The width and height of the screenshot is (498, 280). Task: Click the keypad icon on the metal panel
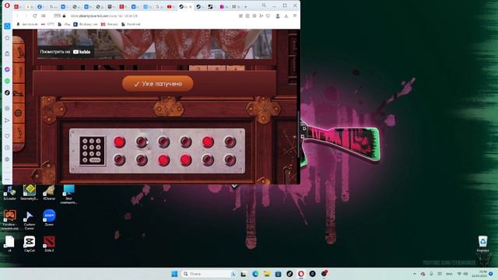[92, 150]
